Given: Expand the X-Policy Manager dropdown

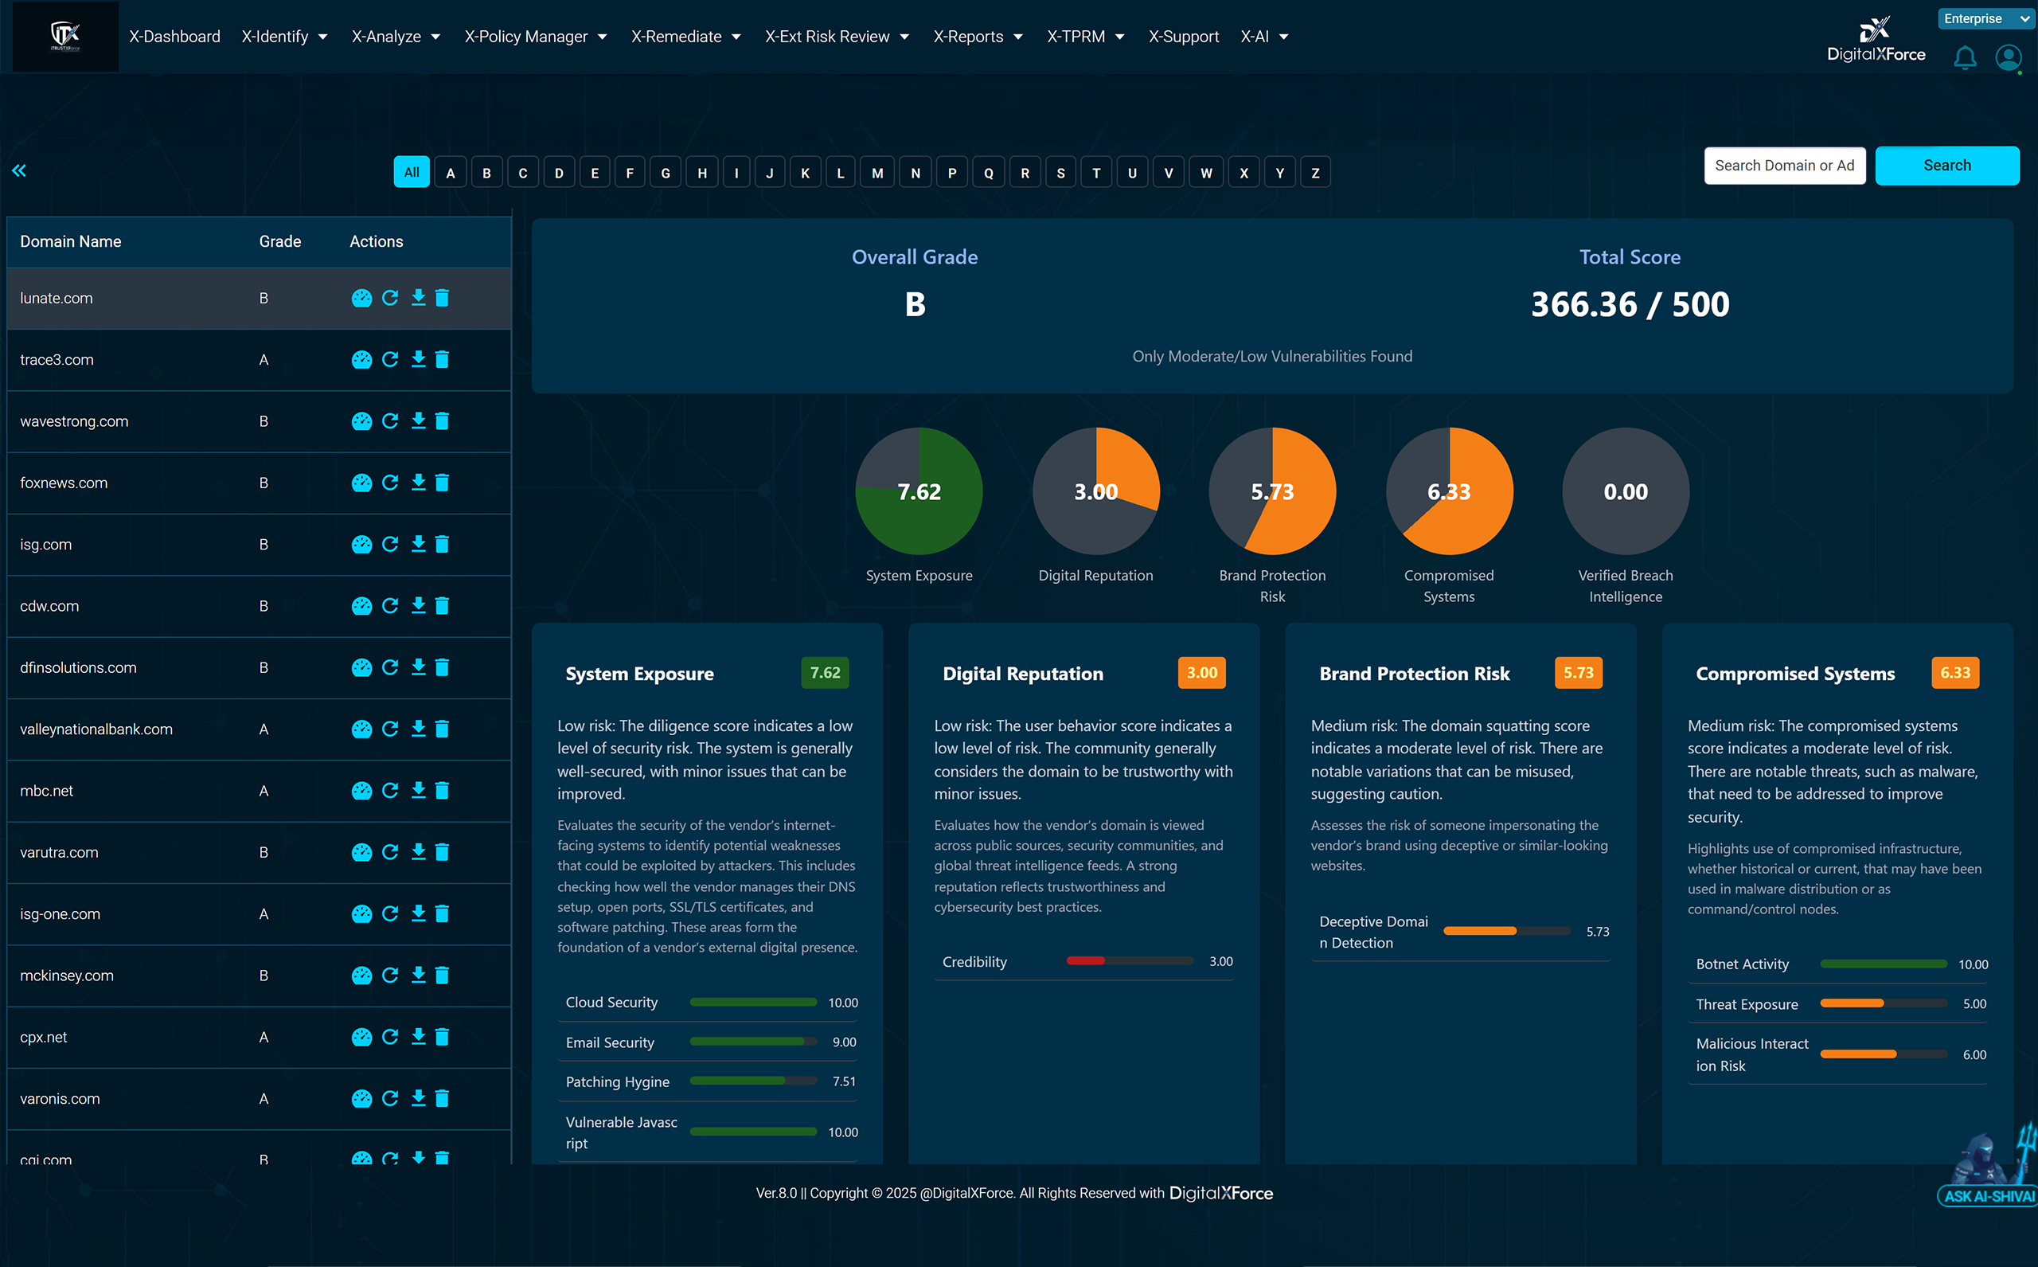Looking at the screenshot, I should point(536,37).
